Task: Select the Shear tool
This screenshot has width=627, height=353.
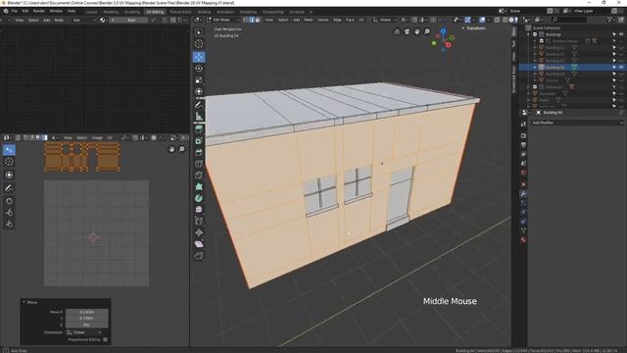Action: coord(199,244)
